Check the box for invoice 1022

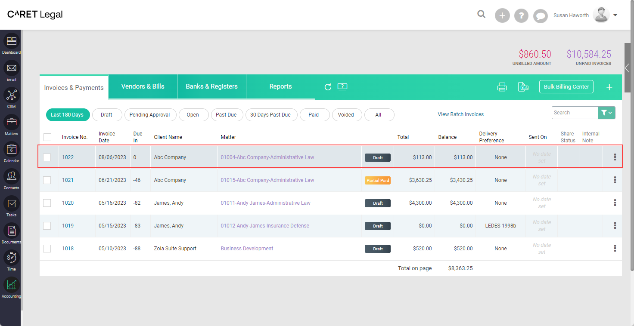tap(47, 157)
